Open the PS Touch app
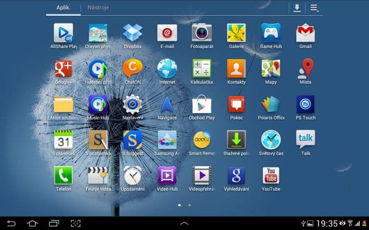Image resolution: width=369 pixels, height=230 pixels. [305, 104]
